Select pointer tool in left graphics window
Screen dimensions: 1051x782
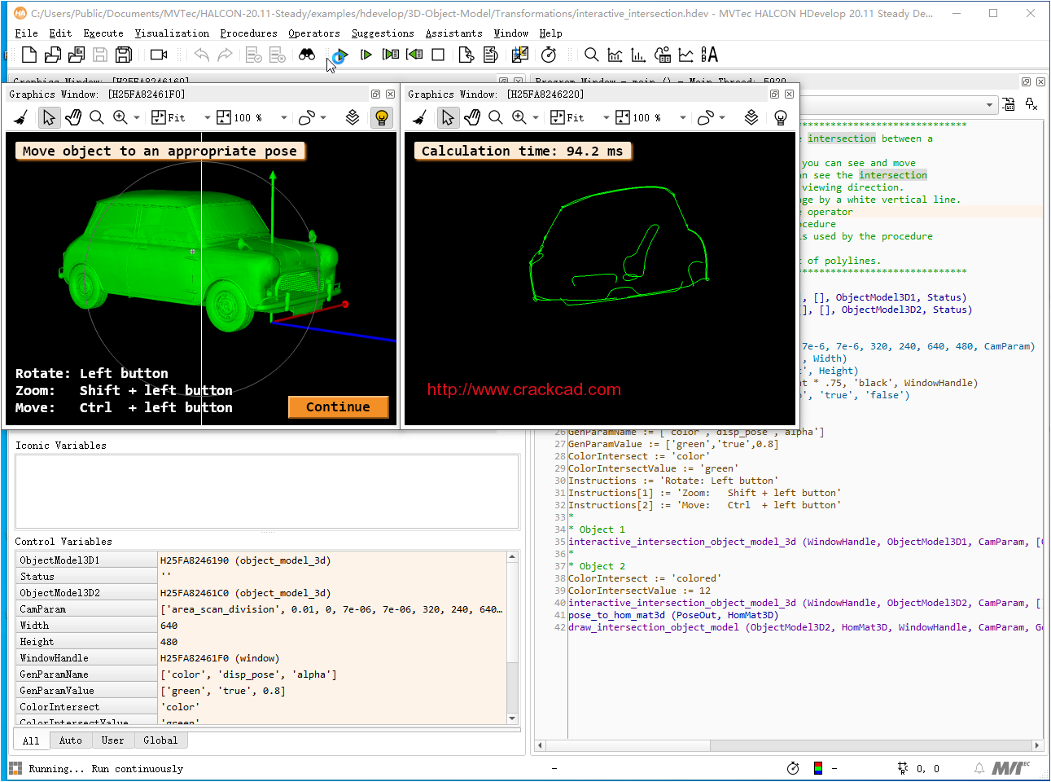pos(49,117)
